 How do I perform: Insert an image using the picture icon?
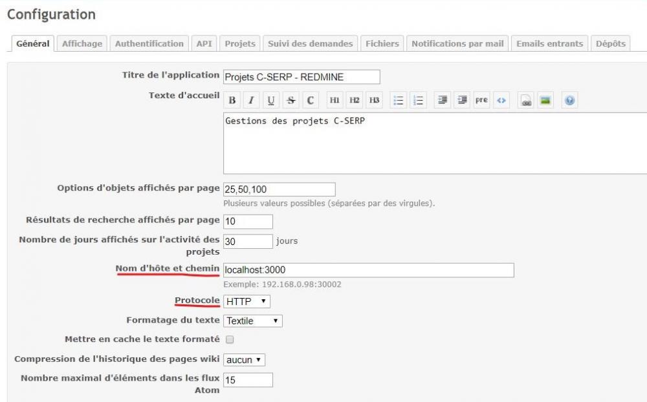pyautogui.click(x=545, y=100)
